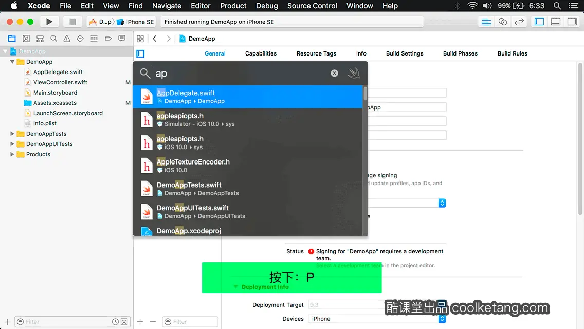
Task: Add a target with plus button
Action: tap(140, 322)
